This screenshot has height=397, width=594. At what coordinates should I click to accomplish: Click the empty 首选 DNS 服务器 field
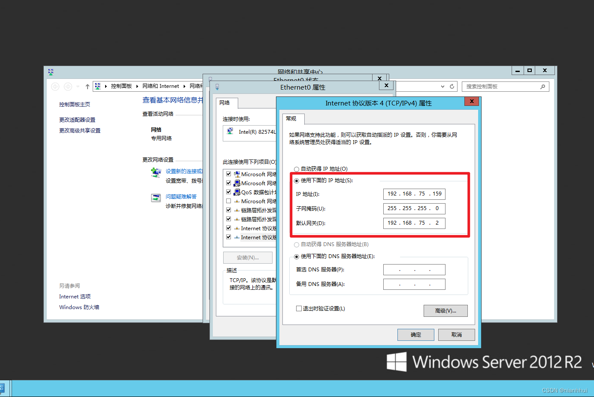point(414,270)
